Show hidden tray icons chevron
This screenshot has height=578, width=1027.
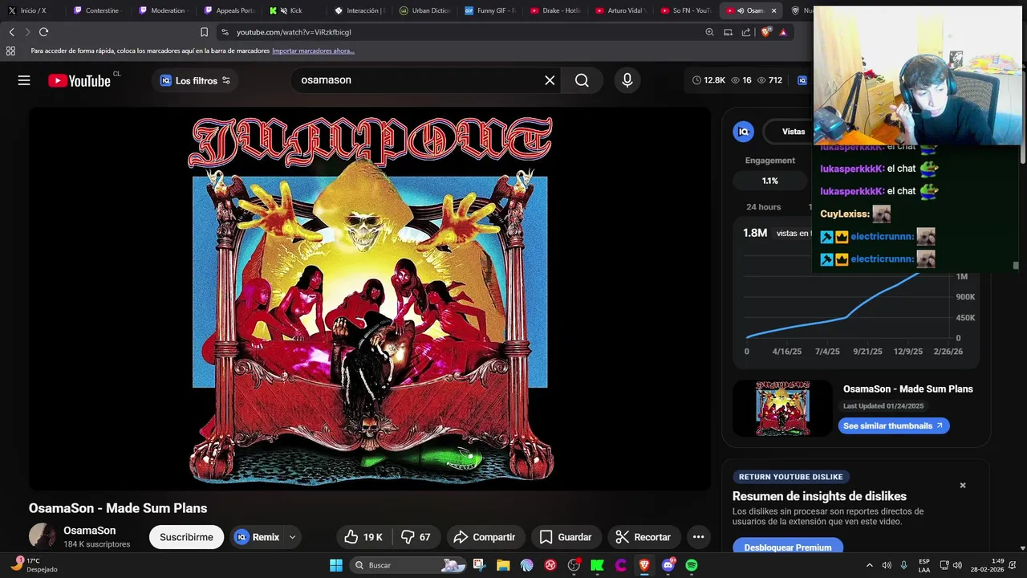(x=869, y=565)
